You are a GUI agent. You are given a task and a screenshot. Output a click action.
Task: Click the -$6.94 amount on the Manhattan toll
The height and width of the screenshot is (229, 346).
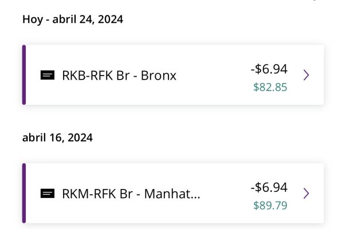coord(269,187)
